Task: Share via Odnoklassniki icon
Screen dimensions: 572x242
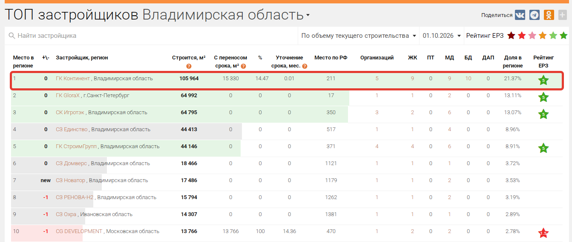Action: click(549, 15)
